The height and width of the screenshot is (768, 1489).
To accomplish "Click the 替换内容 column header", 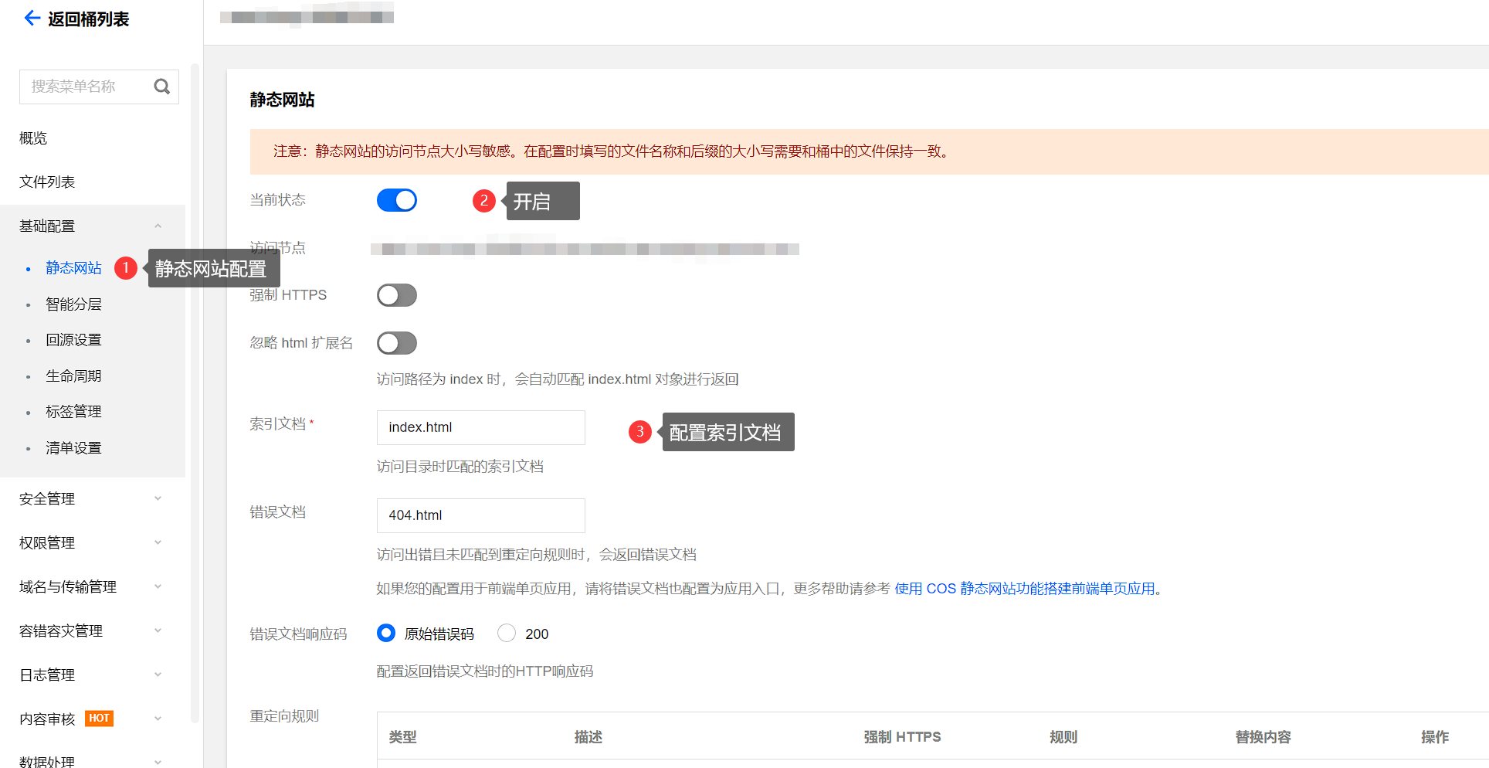I will 1263,737.
